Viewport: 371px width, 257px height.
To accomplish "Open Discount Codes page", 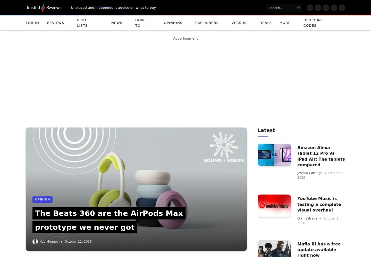I will click(x=313, y=23).
